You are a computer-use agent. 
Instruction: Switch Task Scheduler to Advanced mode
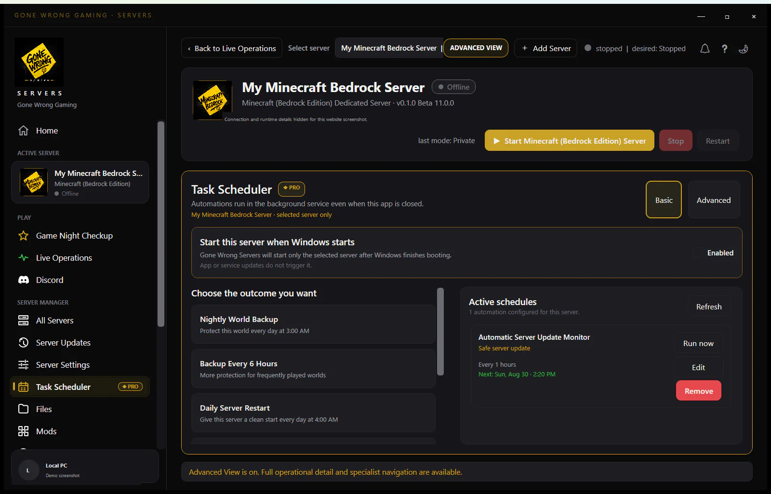pyautogui.click(x=714, y=200)
